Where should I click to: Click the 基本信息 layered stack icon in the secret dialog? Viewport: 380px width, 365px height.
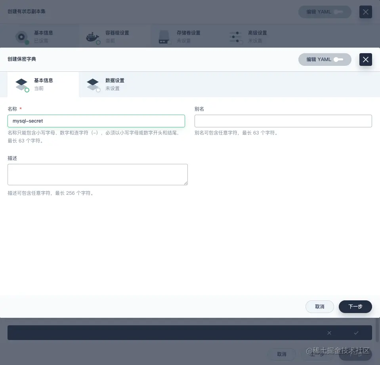22,85
